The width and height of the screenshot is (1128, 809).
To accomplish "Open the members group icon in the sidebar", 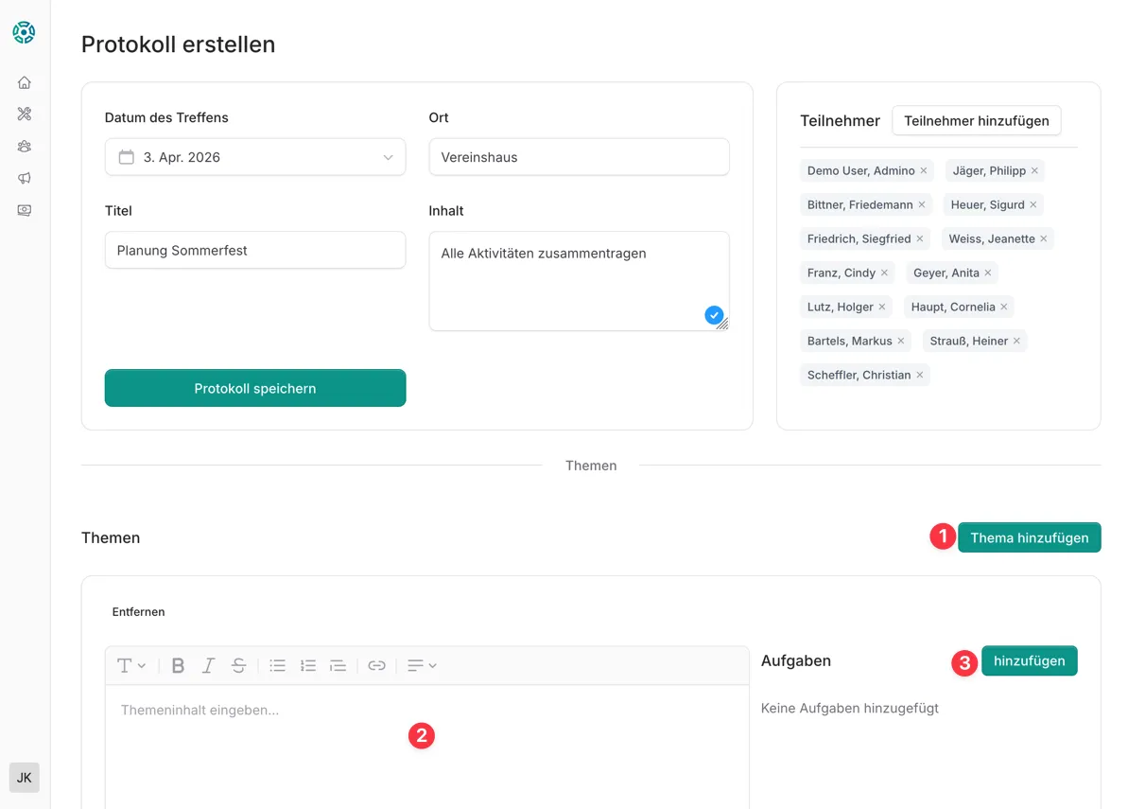I will point(25,147).
